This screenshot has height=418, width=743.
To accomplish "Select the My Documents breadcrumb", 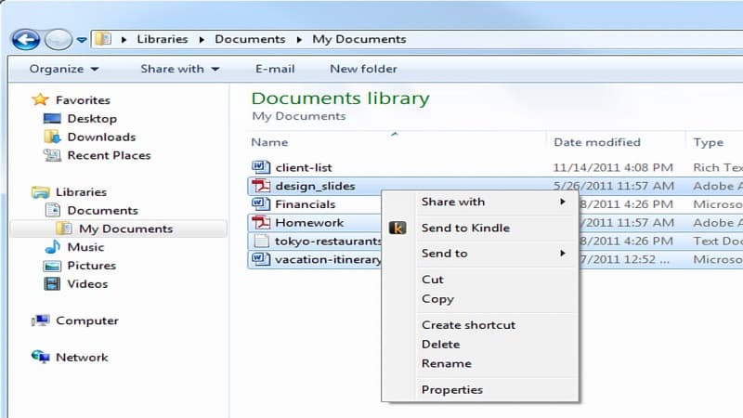I will pyautogui.click(x=358, y=39).
